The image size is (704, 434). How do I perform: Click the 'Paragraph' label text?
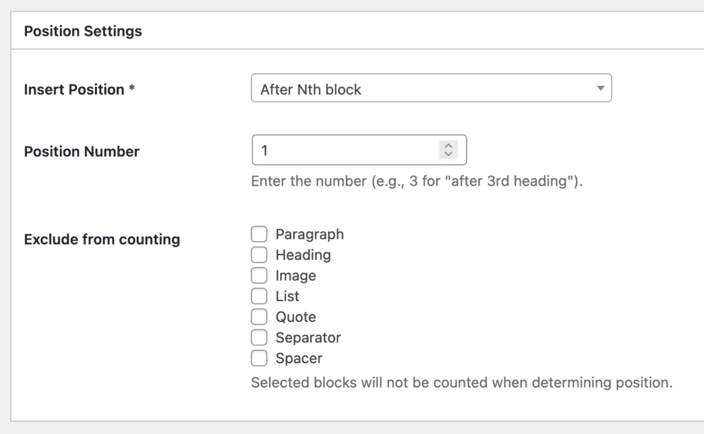309,235
